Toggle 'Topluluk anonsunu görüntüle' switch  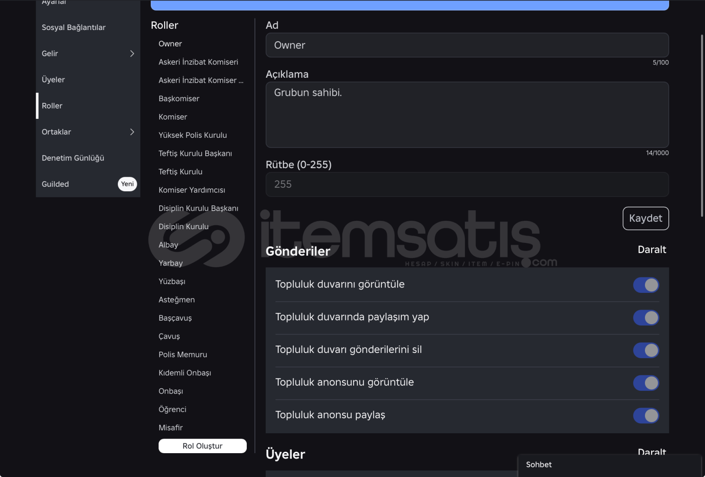(x=646, y=383)
